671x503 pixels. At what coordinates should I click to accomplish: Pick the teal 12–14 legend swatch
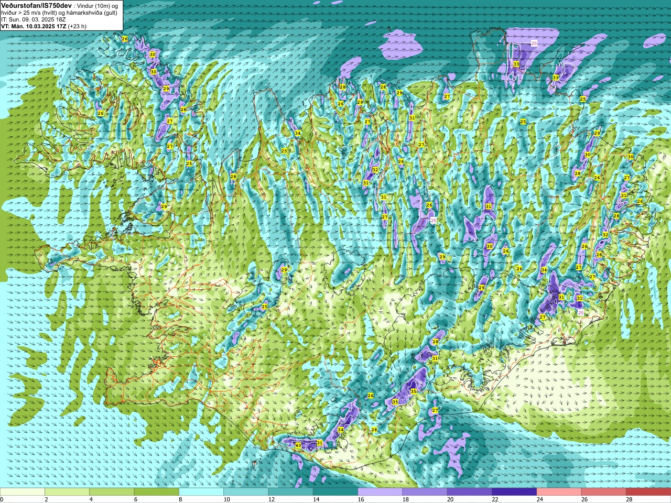tap(291, 491)
